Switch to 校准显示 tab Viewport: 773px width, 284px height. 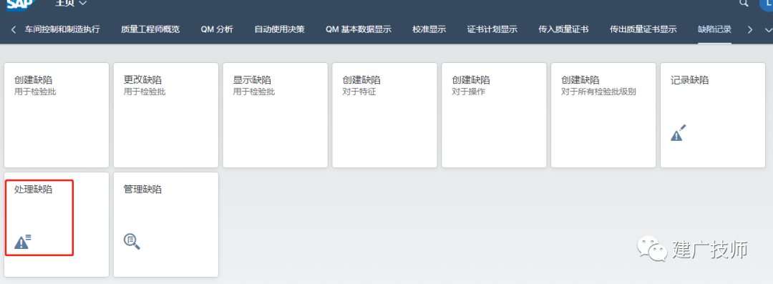429,29
